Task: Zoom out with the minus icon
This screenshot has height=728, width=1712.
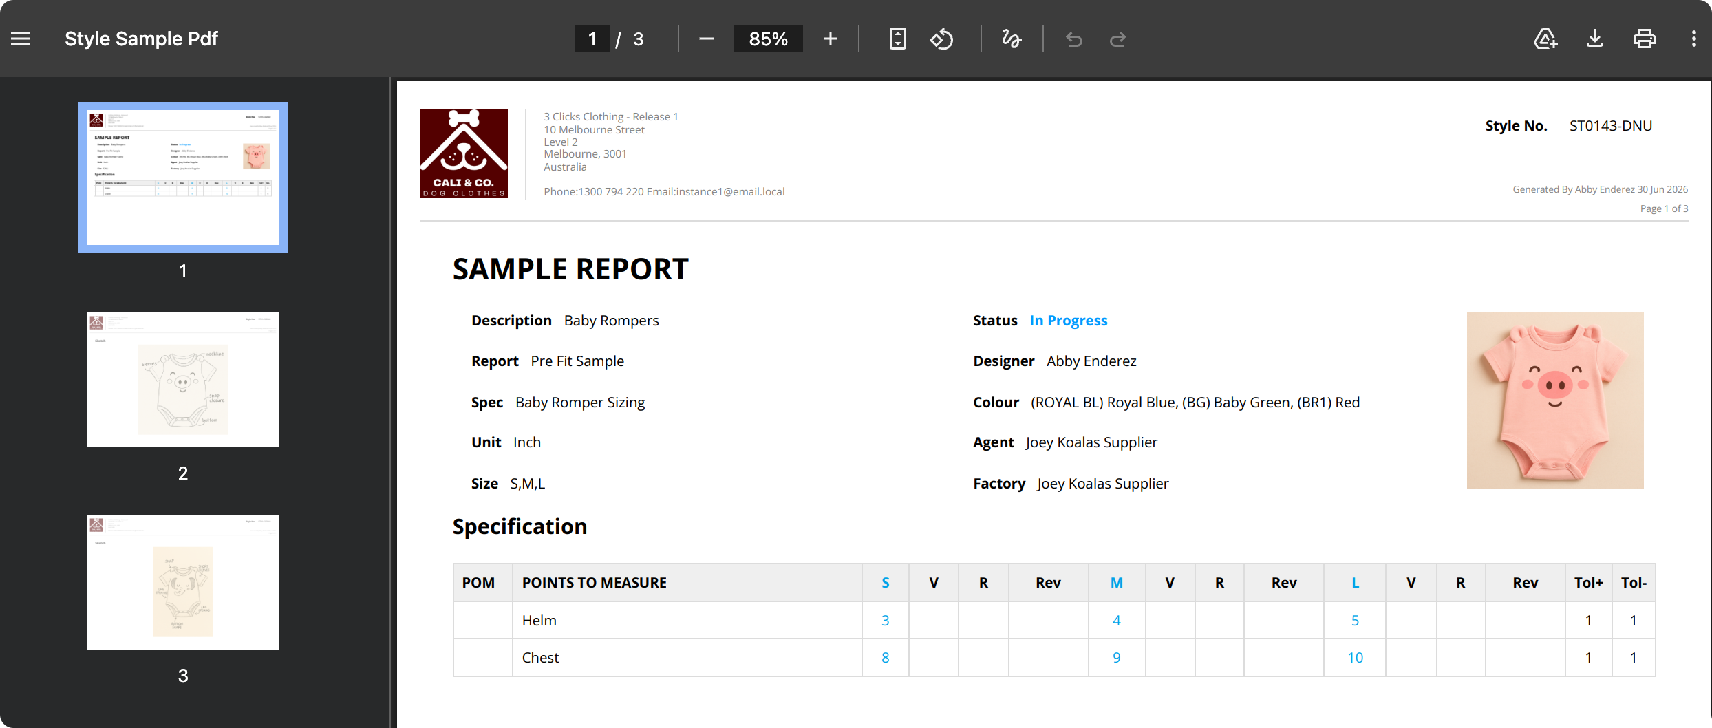Action: coord(706,39)
